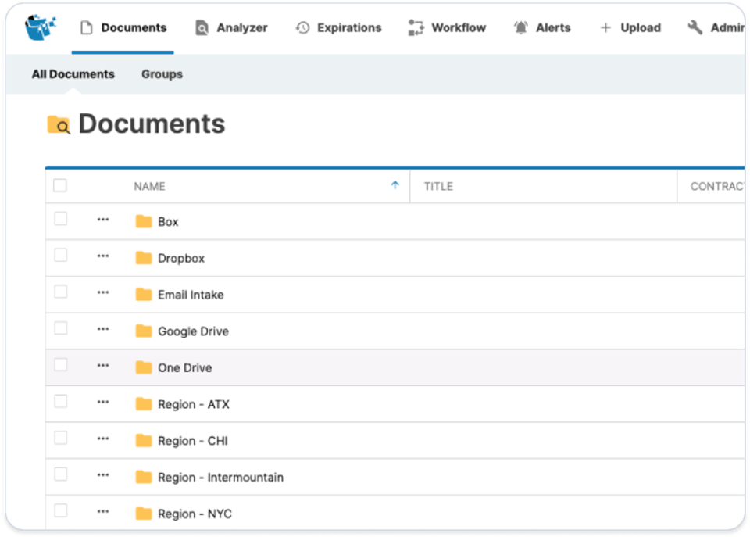This screenshot has width=750, height=537.
Task: Click the Upload plus icon
Action: pos(605,28)
